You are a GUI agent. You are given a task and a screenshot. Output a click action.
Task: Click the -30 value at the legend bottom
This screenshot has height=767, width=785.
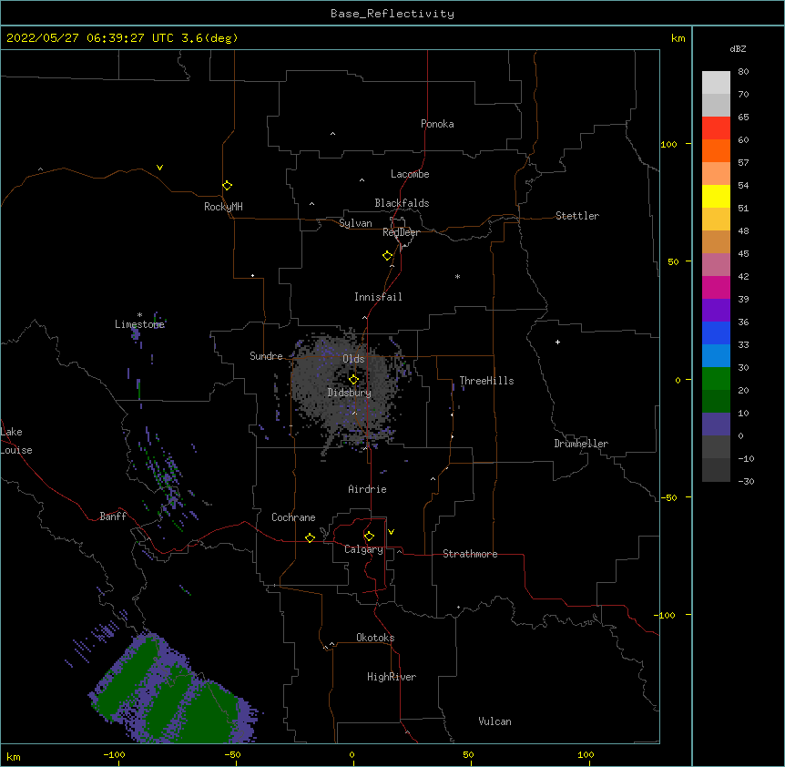coord(746,481)
